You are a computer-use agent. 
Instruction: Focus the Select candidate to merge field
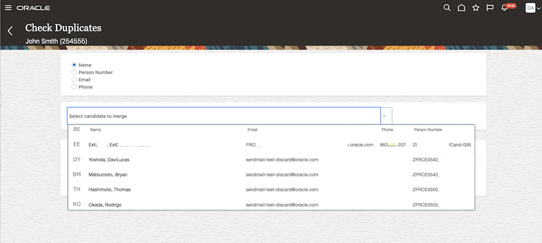pyautogui.click(x=224, y=116)
